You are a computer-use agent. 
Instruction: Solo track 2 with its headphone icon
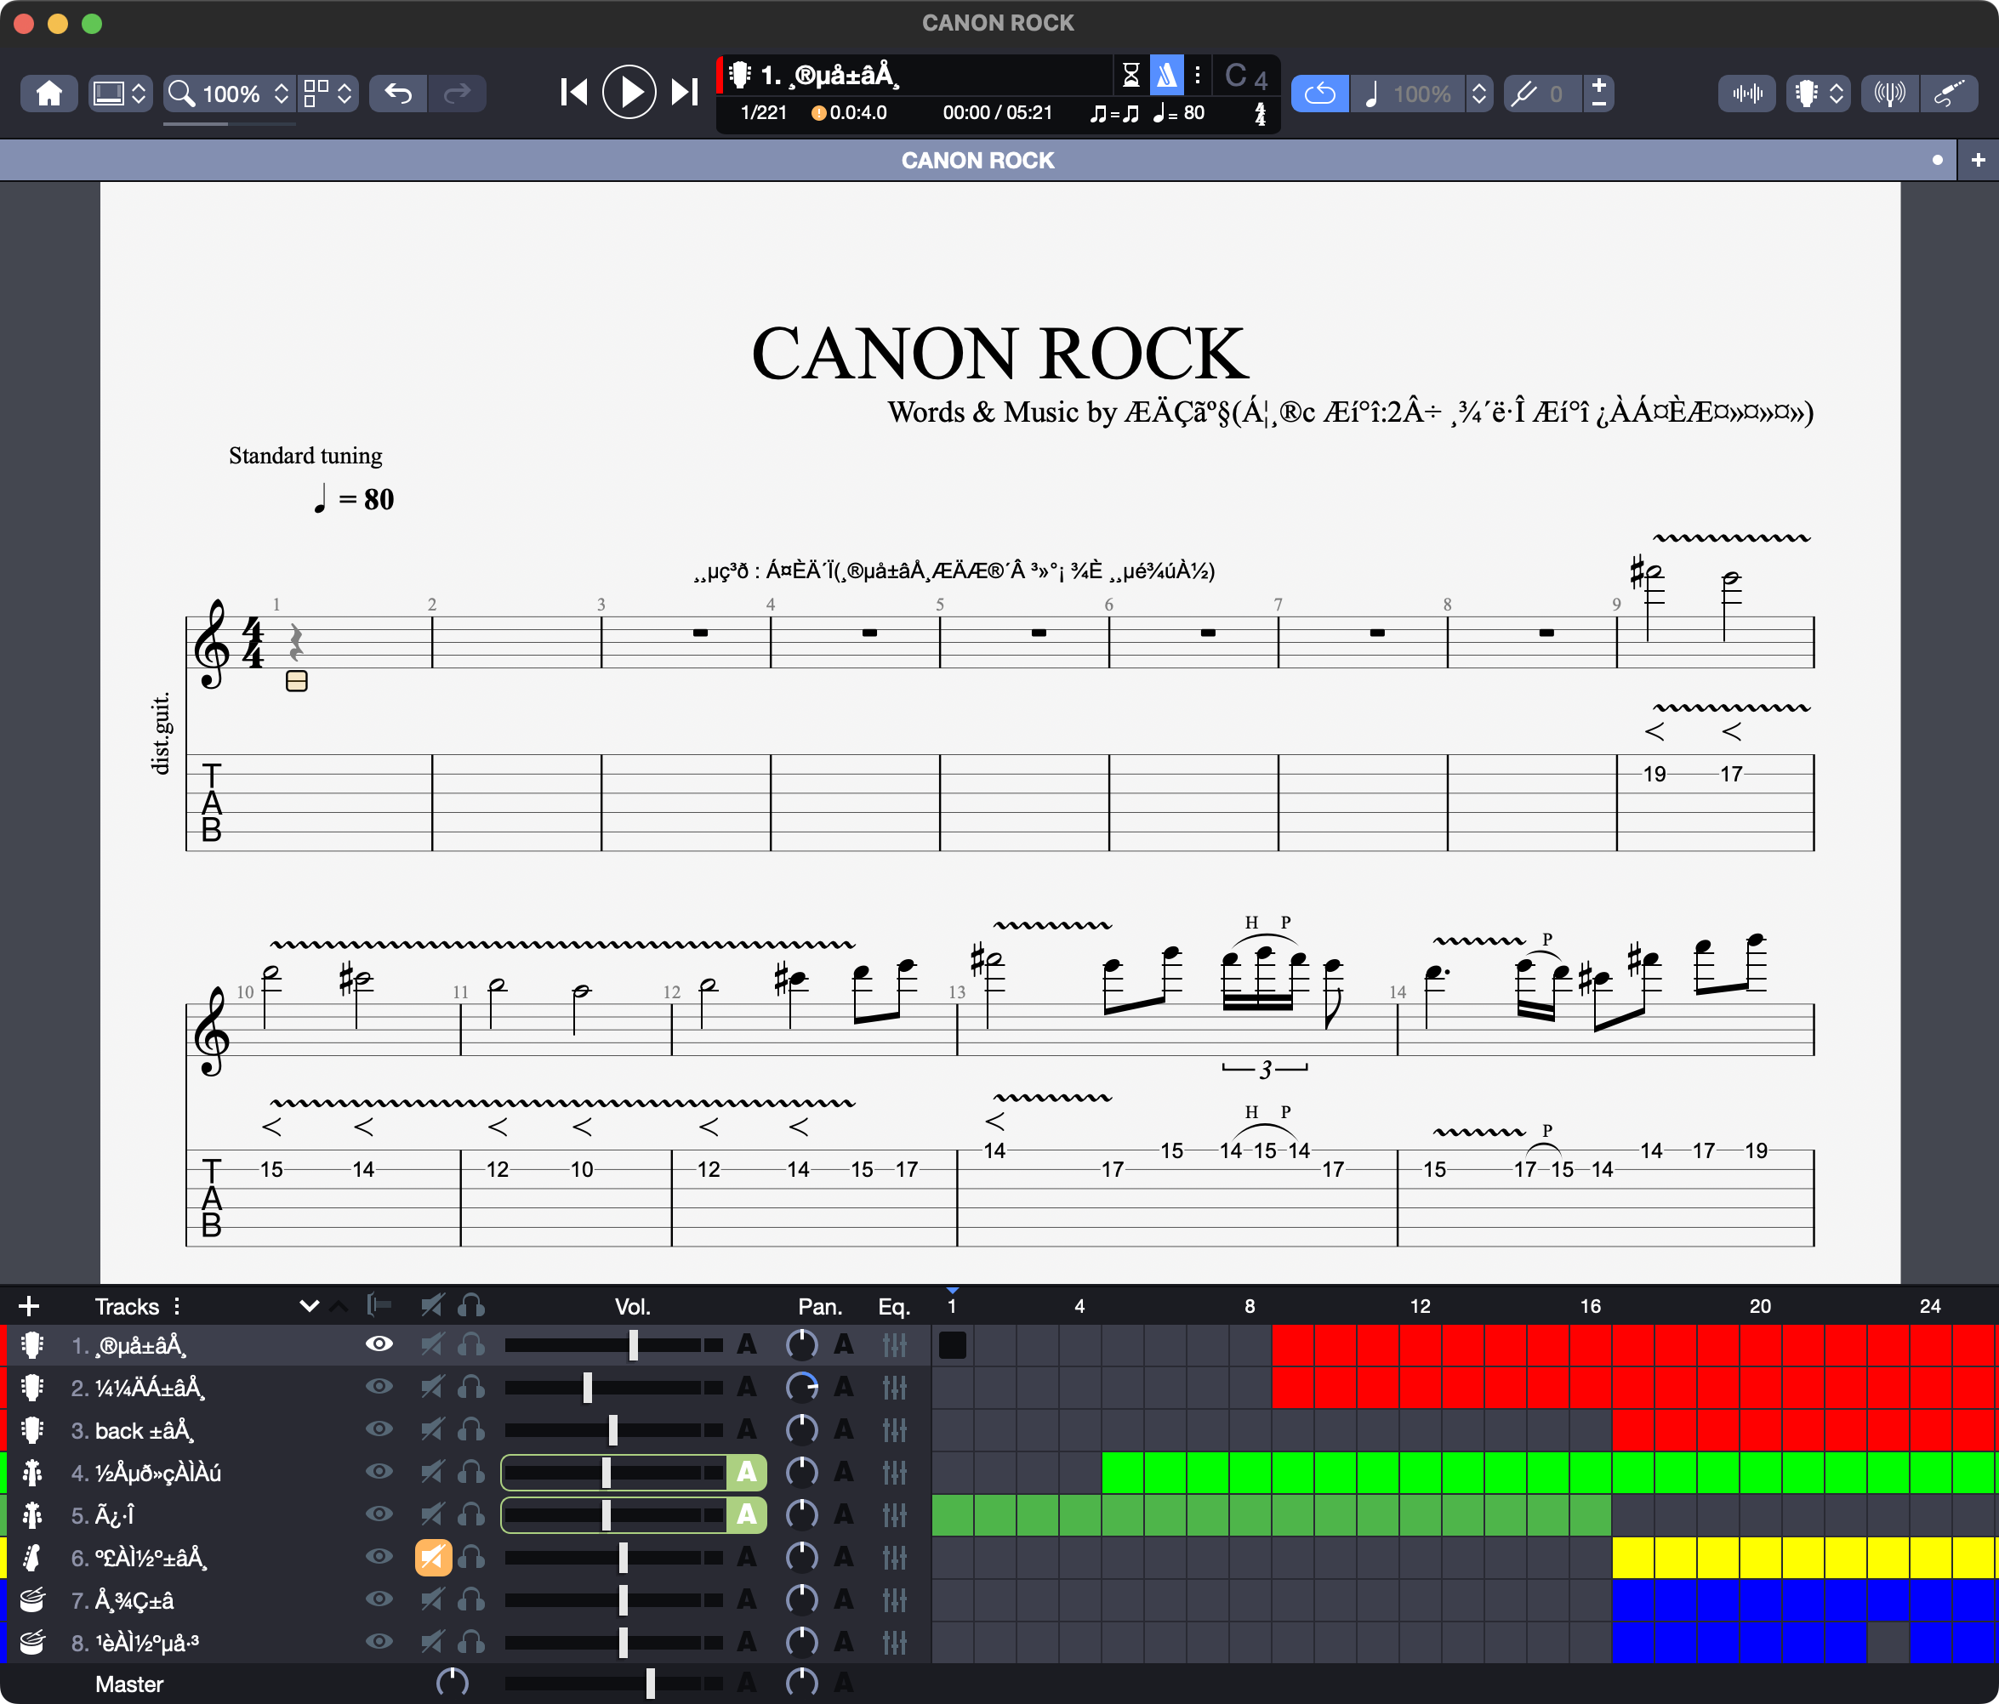[472, 1387]
